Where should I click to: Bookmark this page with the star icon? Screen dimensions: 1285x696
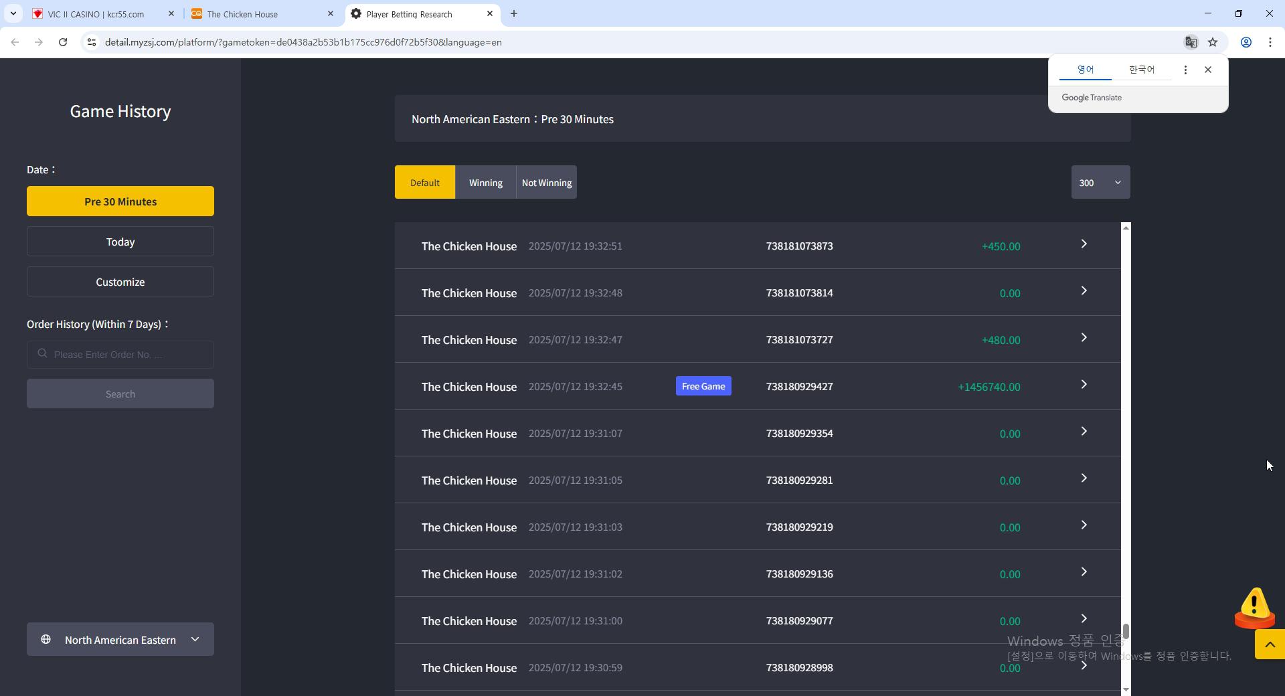1213,42
